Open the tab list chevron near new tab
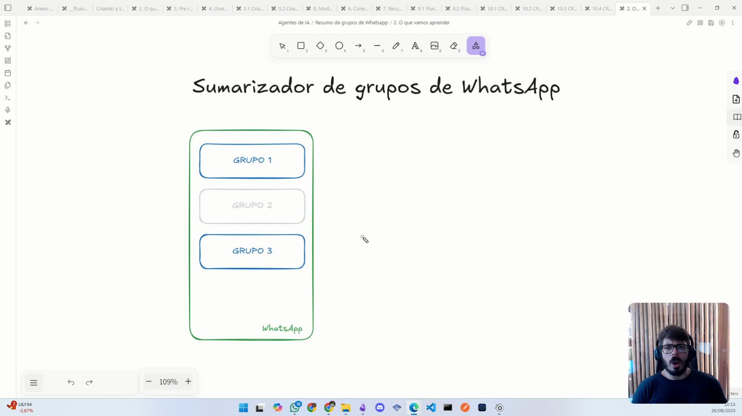The height and width of the screenshot is (416, 742). 672,8
